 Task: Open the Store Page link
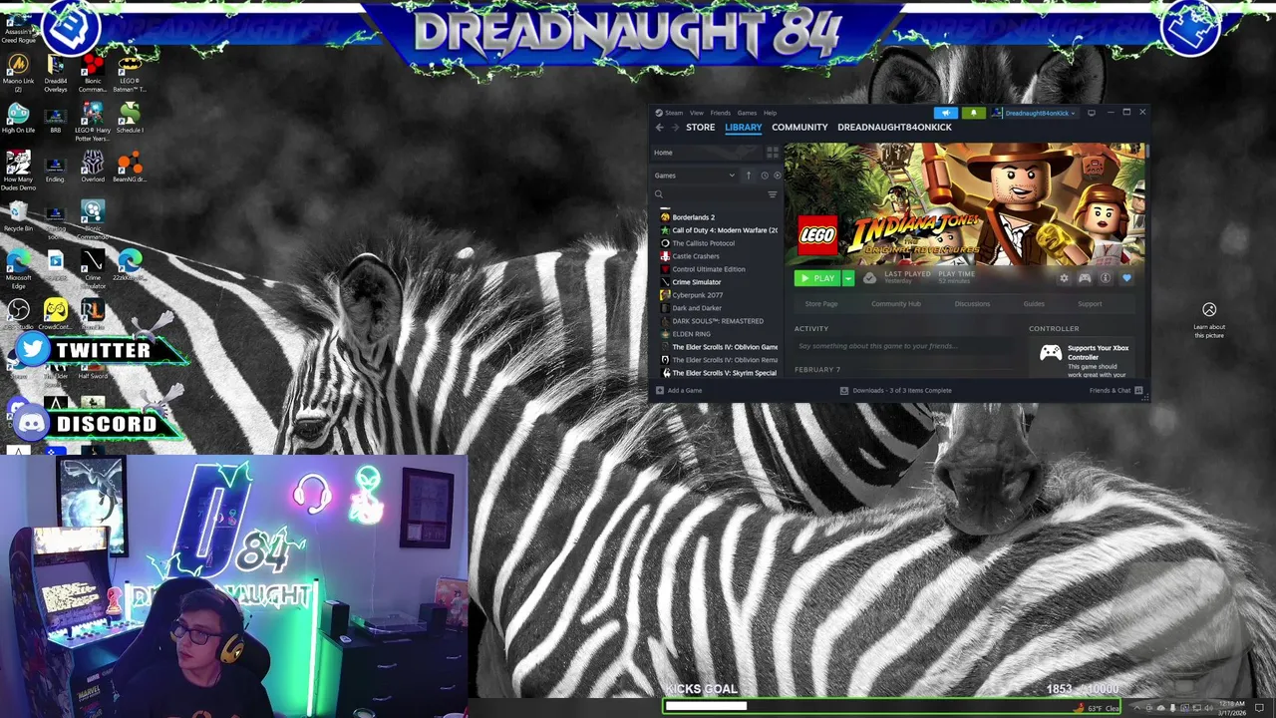point(821,304)
